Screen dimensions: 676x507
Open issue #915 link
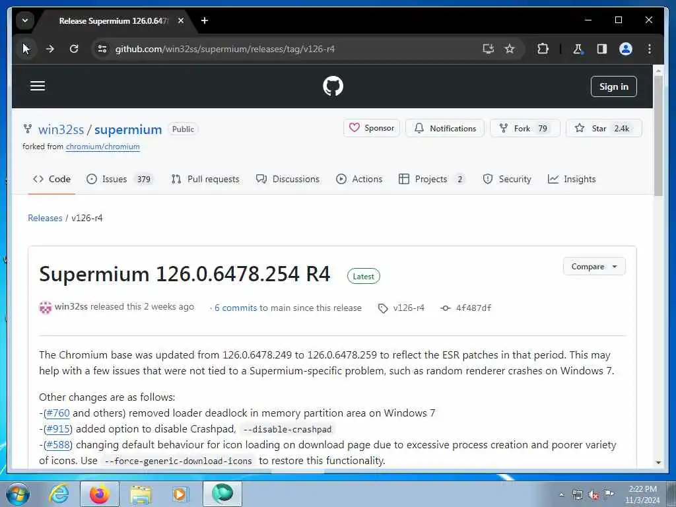coord(58,429)
